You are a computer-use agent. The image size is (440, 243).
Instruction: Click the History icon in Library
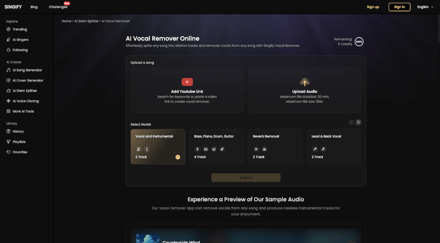8,131
